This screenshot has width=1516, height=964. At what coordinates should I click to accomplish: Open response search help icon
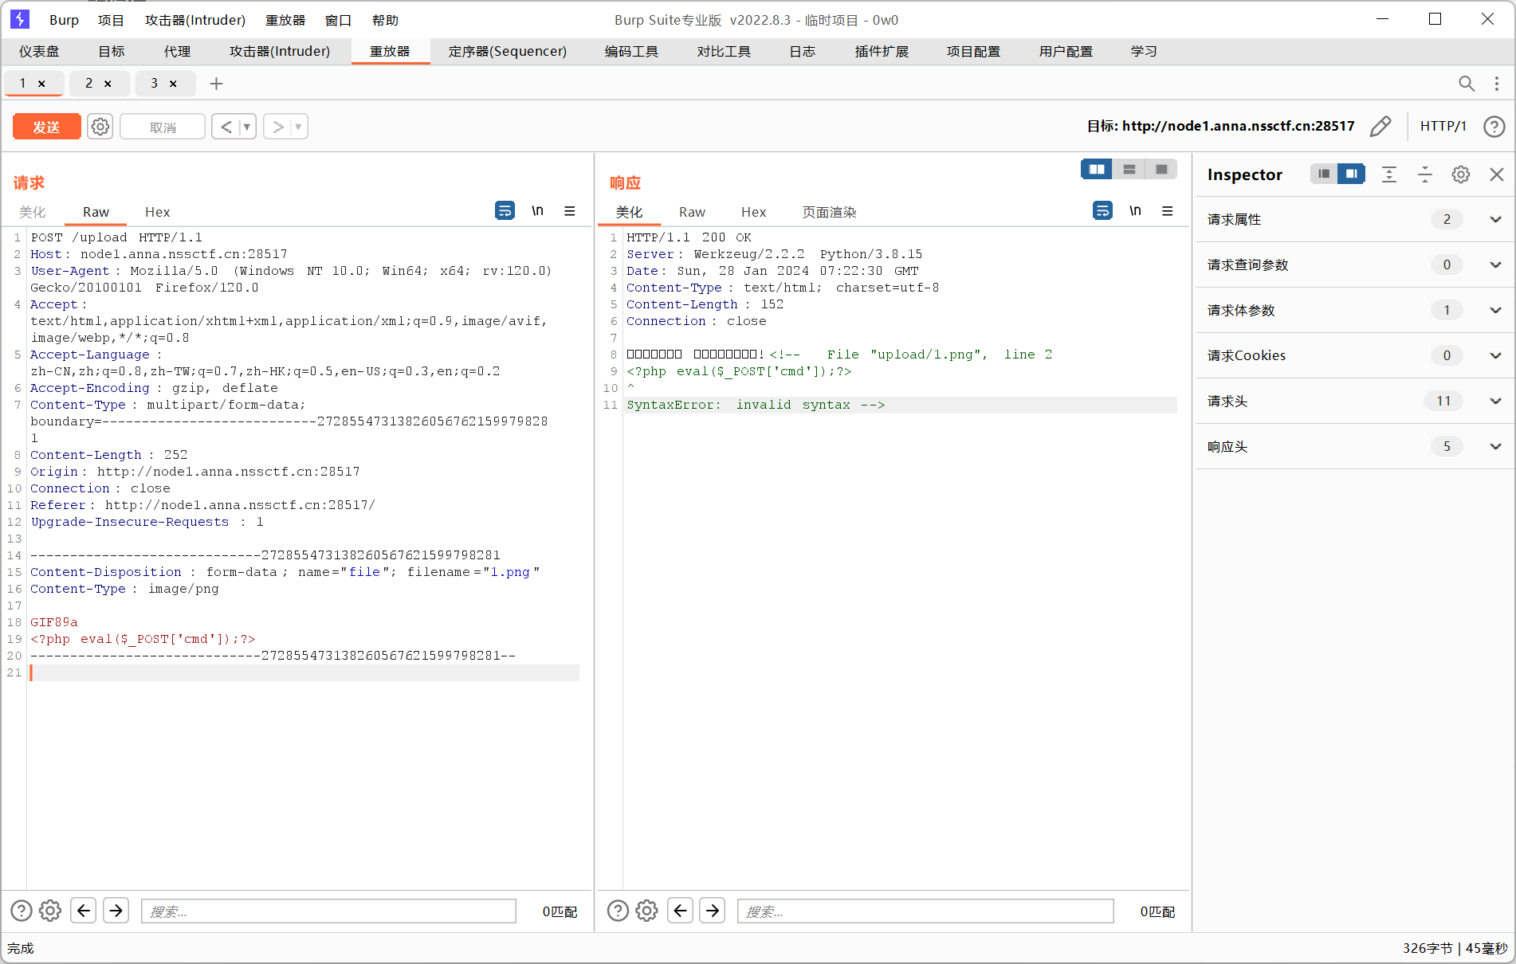618,911
